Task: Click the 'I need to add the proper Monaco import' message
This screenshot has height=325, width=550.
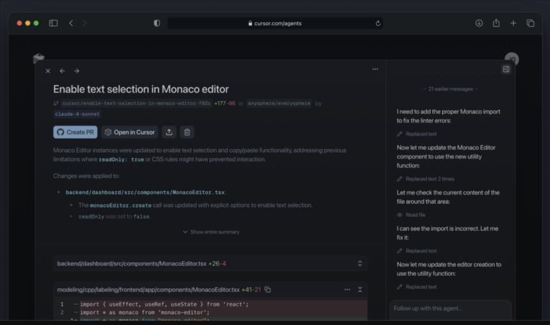Action: (x=448, y=116)
